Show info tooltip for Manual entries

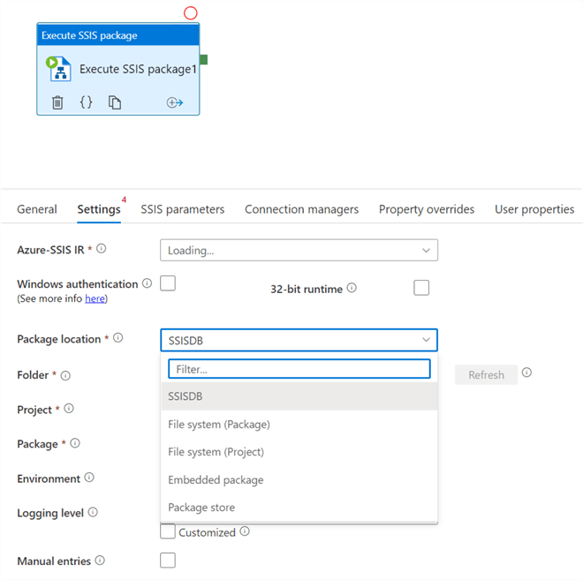click(100, 561)
